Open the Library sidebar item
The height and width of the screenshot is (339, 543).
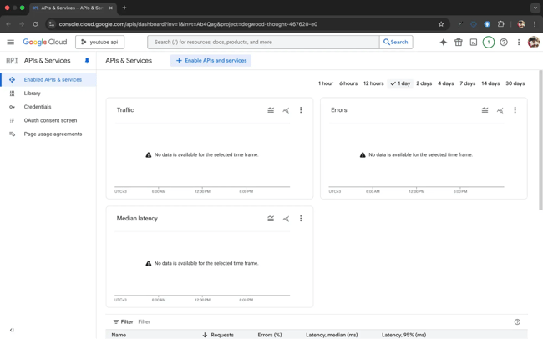click(32, 94)
